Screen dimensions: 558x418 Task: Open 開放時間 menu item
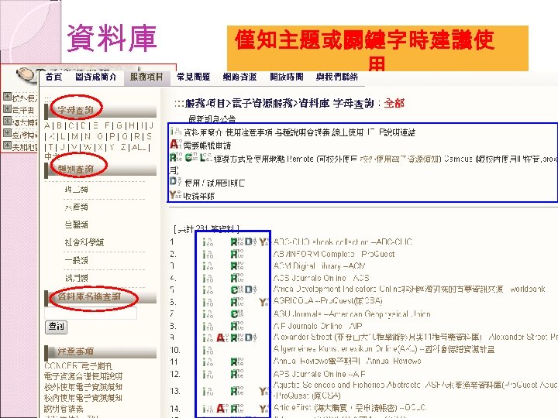coord(287,77)
